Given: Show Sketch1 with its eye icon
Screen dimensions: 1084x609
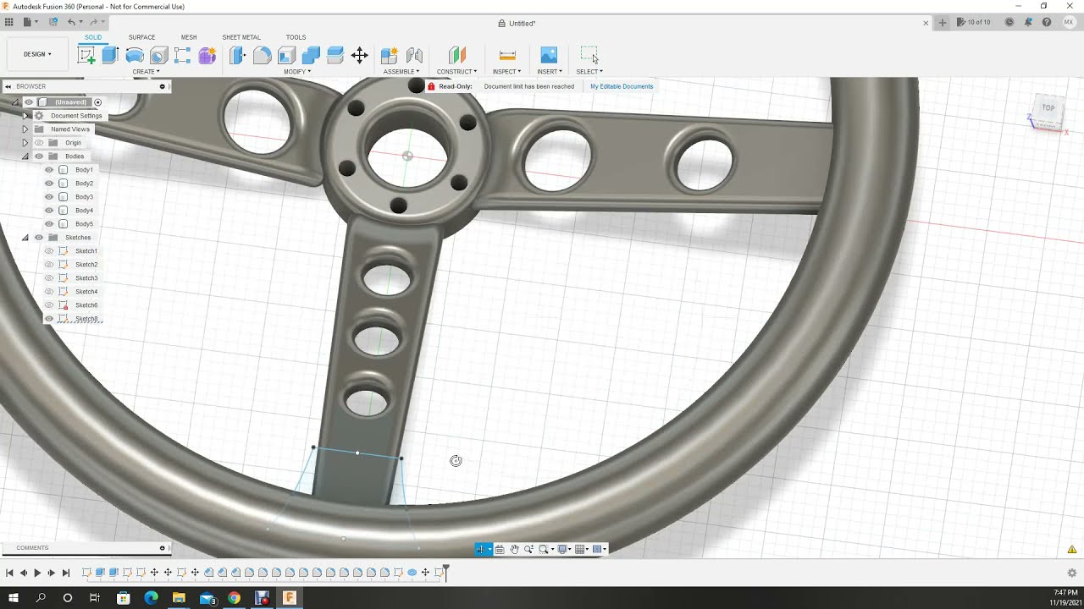Looking at the screenshot, I should point(49,251).
